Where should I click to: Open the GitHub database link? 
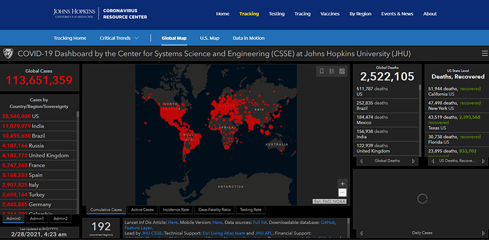click(x=328, y=223)
